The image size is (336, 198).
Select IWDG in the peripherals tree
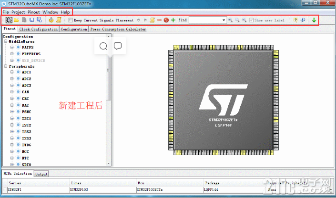click(x=27, y=145)
